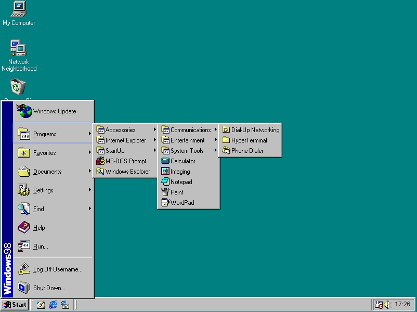Launch Paint from the Accessories menu
Screen dimensions: 417x312
tap(189, 192)
